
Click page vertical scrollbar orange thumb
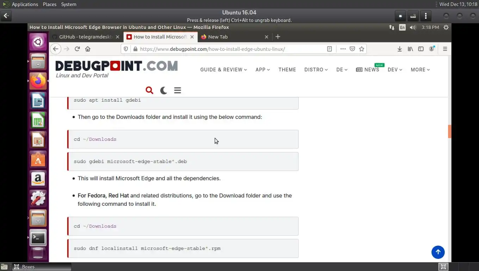pos(449,131)
